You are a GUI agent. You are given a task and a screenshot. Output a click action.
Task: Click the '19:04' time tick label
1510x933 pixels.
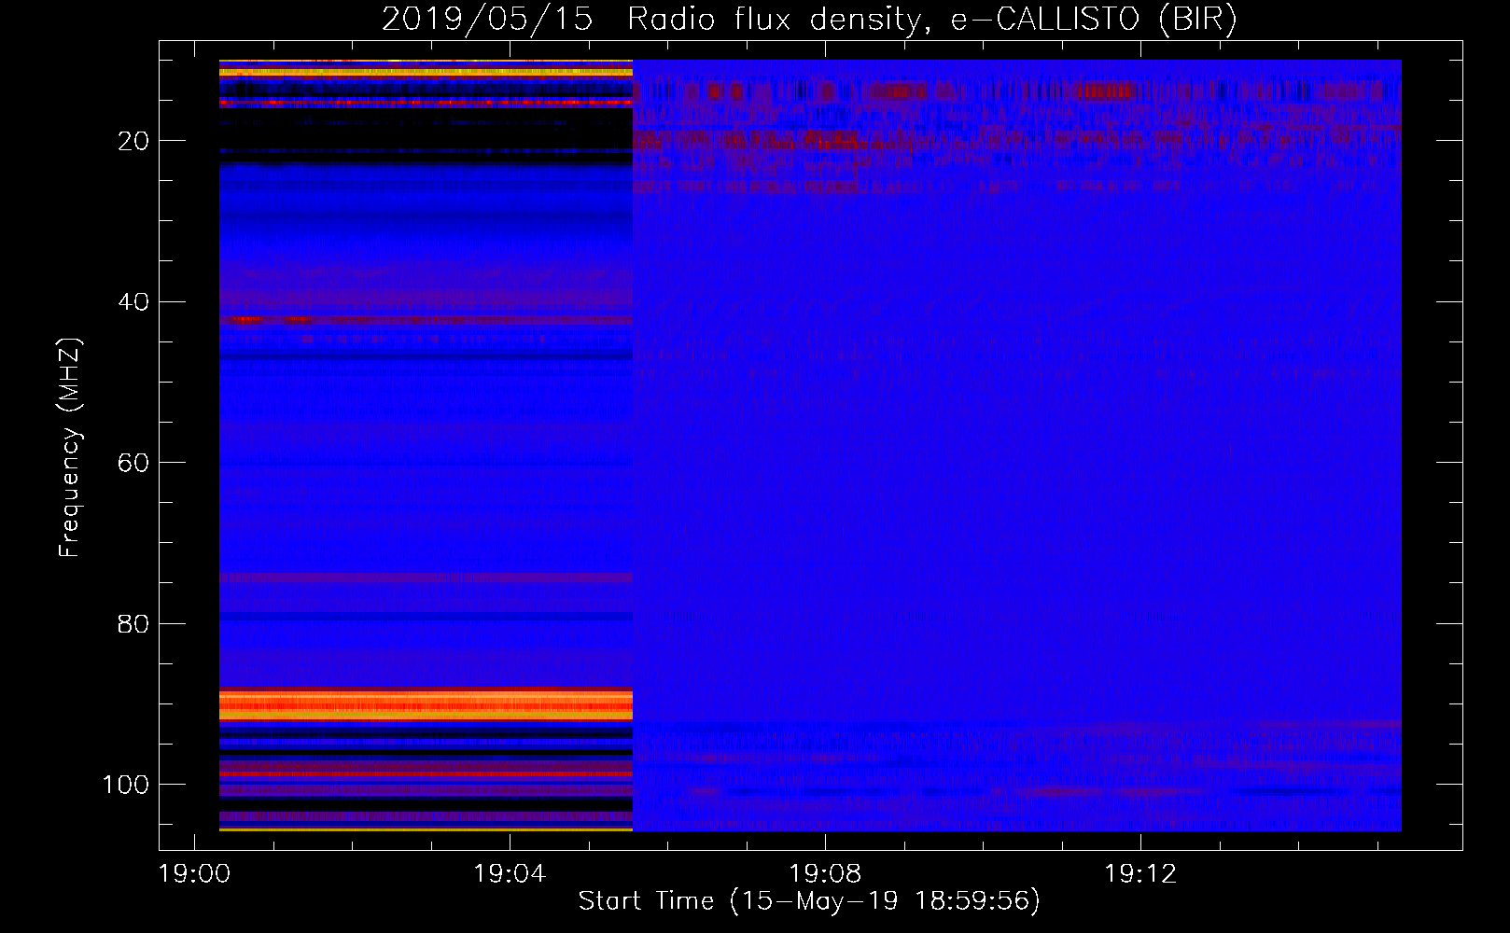point(510,874)
